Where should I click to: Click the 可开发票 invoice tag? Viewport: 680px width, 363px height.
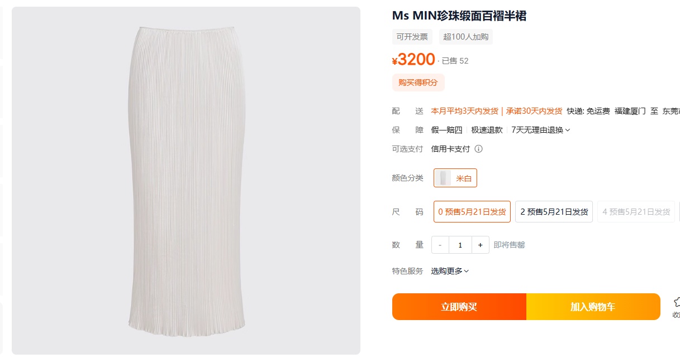pos(412,37)
